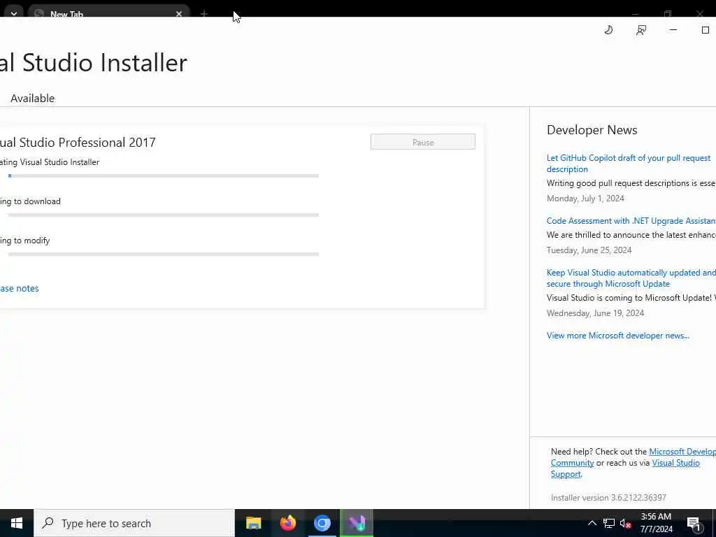The width and height of the screenshot is (716, 537).
Task: Add a new browser tab
Action: point(204,14)
